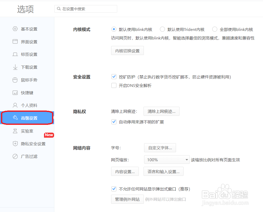Open 自定义字体... button
The image size is (263, 212).
tap(160, 148)
